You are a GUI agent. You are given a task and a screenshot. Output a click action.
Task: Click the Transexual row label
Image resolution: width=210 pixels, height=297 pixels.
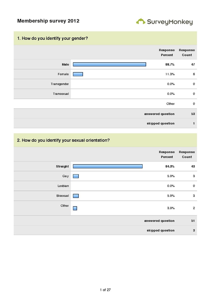(61, 94)
